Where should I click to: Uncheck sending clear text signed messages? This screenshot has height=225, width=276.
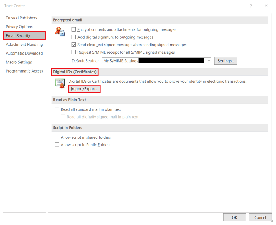pyautogui.click(x=73, y=45)
